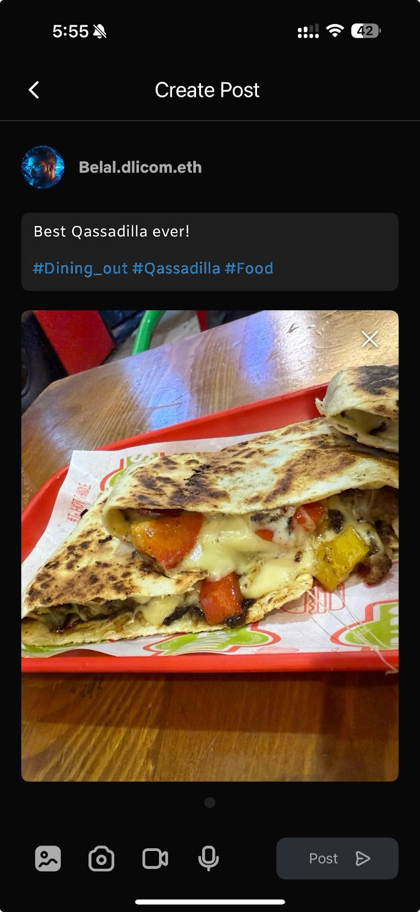
Task: Tap the battery level indicator
Action: pos(366,31)
